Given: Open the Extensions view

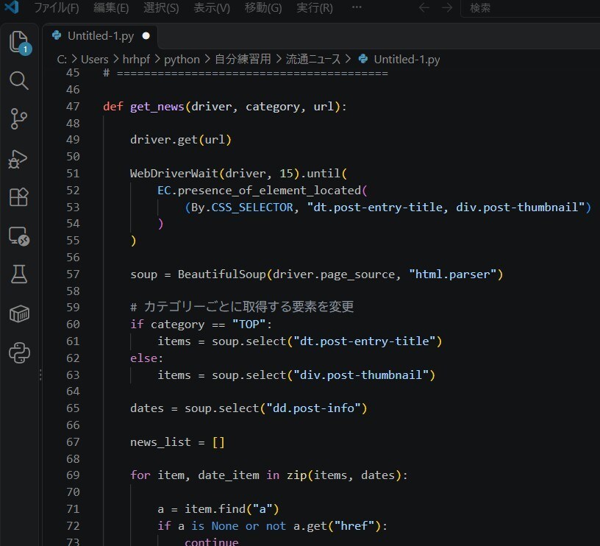Looking at the screenshot, I should point(19,196).
